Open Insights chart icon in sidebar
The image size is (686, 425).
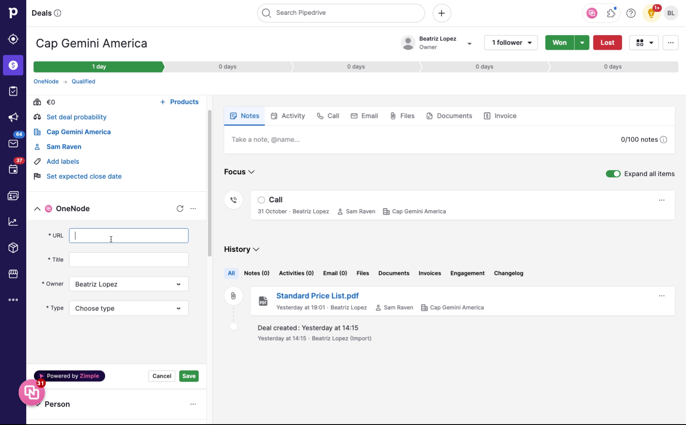pos(13,221)
